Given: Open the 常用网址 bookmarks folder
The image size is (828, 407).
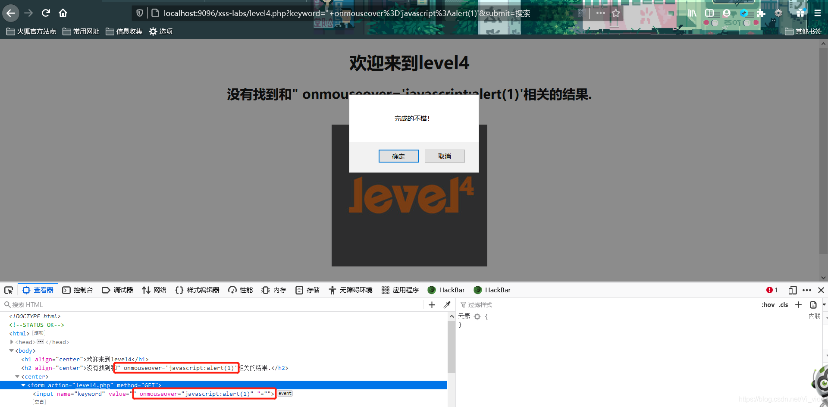Looking at the screenshot, I should pyautogui.click(x=81, y=31).
